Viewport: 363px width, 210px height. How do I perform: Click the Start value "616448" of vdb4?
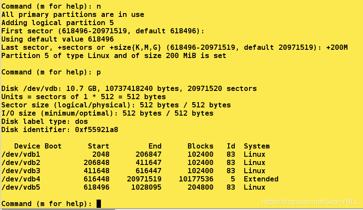pos(97,179)
